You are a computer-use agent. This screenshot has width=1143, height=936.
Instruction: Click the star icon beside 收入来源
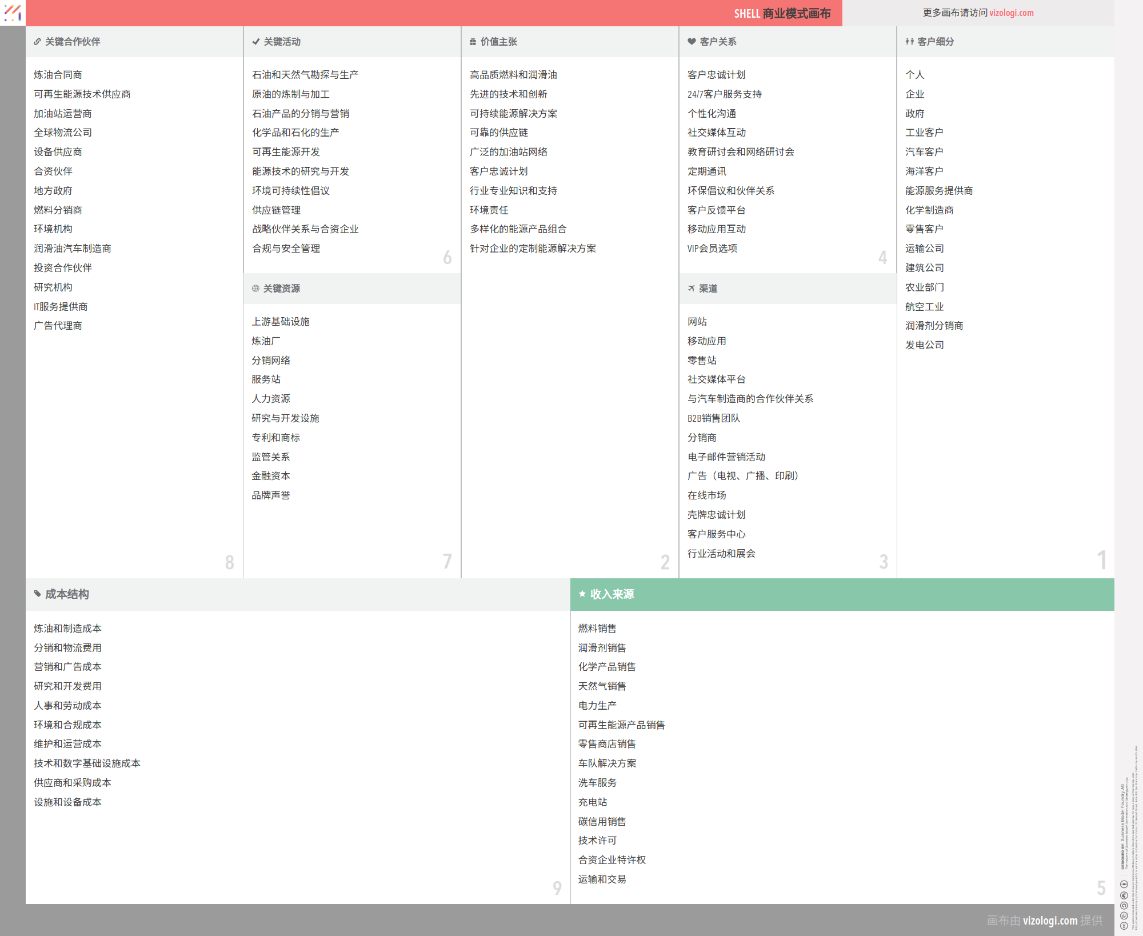tap(582, 594)
